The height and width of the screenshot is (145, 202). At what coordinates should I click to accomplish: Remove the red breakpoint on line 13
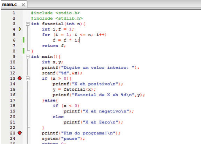(20, 79)
